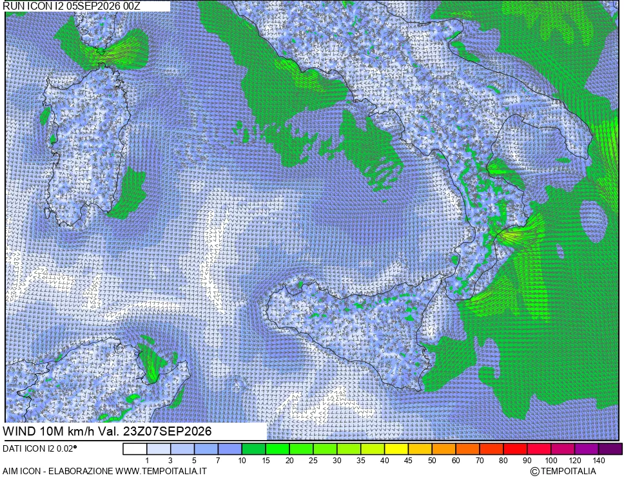624x480 pixels.
Task: Select the 120–140 km/h purple swatch
Action: (x=586, y=449)
